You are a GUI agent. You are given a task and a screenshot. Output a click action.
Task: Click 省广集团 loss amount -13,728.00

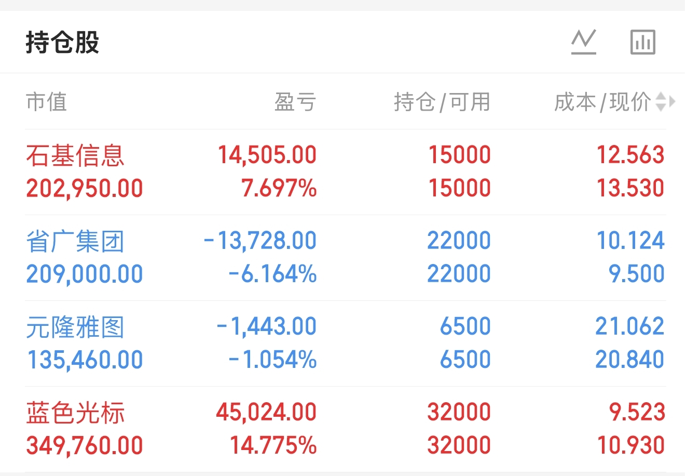click(260, 241)
